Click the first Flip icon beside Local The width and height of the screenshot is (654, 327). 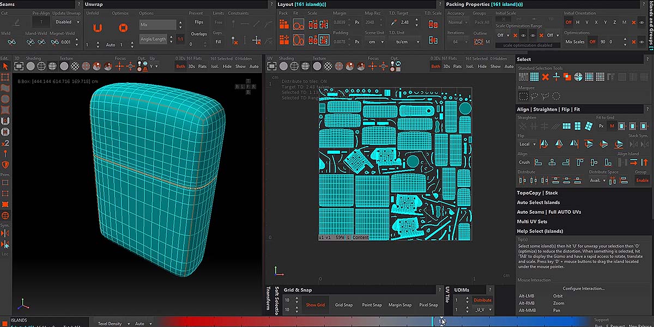point(543,144)
